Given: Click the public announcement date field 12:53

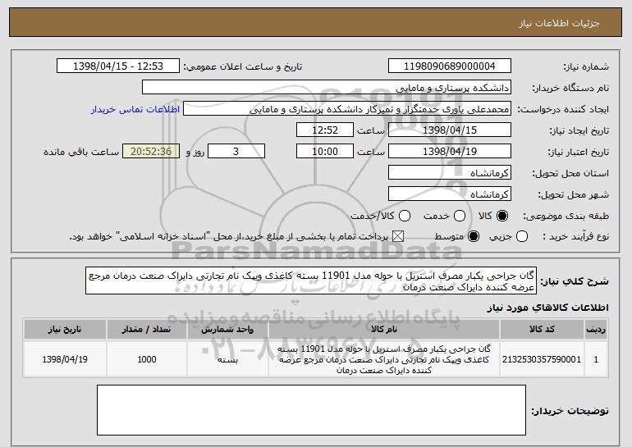Looking at the screenshot, I should pyautogui.click(x=118, y=66).
